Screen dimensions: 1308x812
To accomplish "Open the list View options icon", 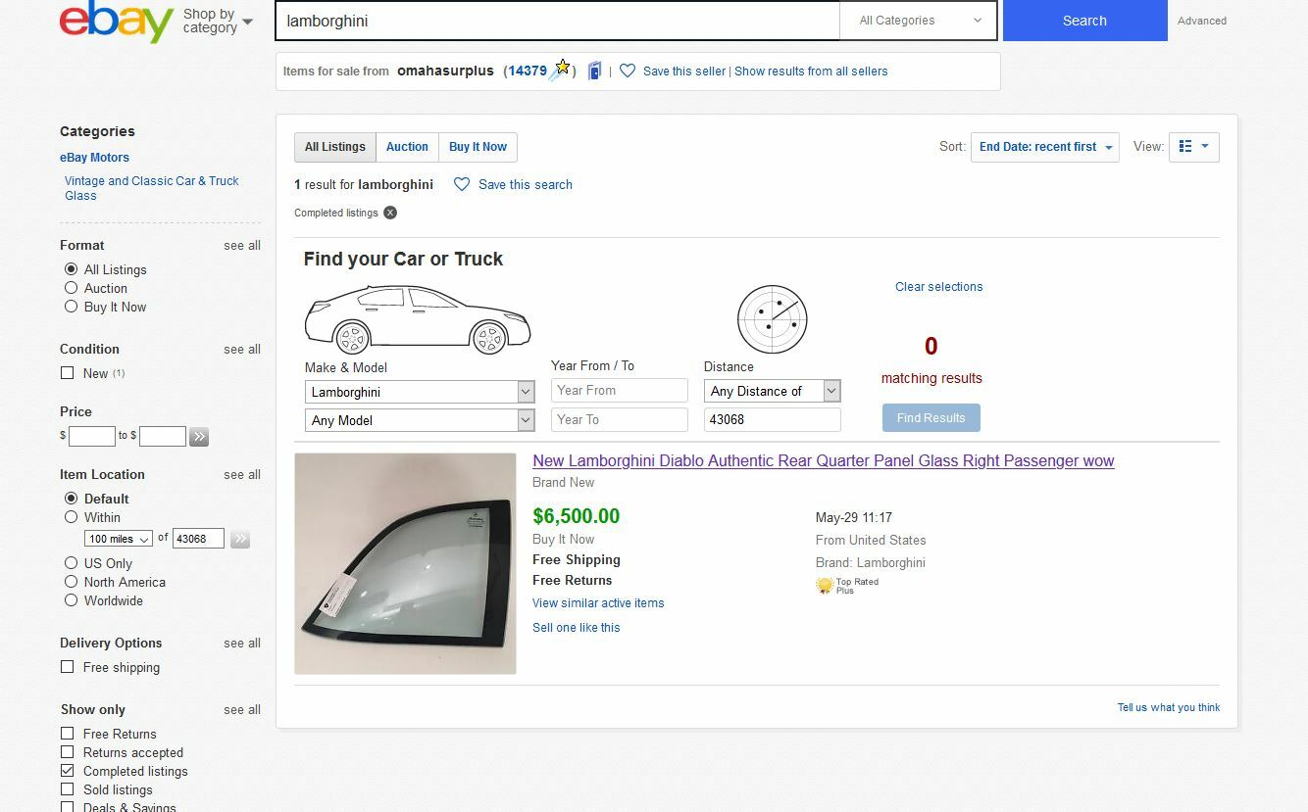I will tap(1194, 147).
